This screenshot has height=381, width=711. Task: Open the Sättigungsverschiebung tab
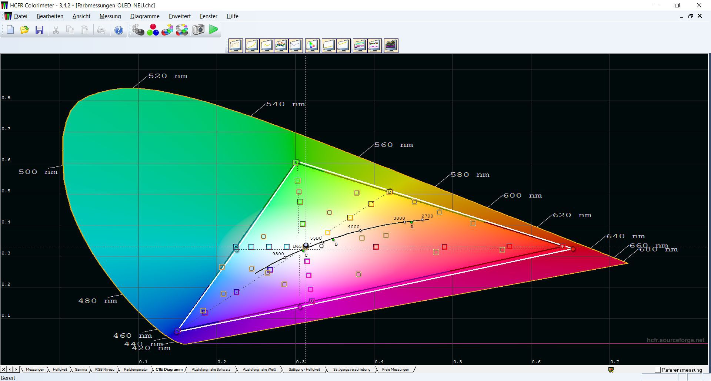click(351, 370)
